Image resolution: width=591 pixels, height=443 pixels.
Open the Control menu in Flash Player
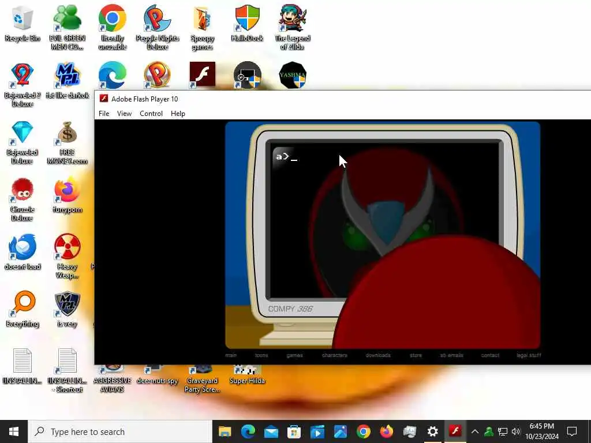(x=151, y=114)
